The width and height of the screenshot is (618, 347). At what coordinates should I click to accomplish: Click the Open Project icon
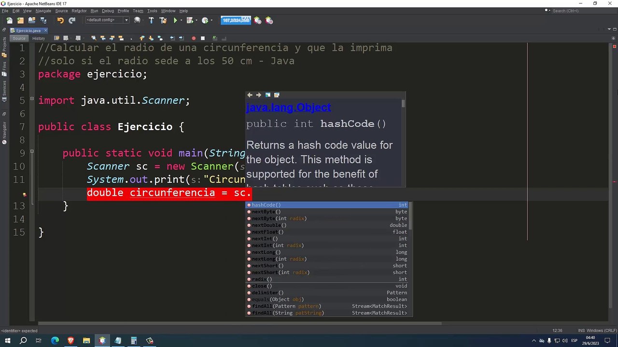pos(32,20)
